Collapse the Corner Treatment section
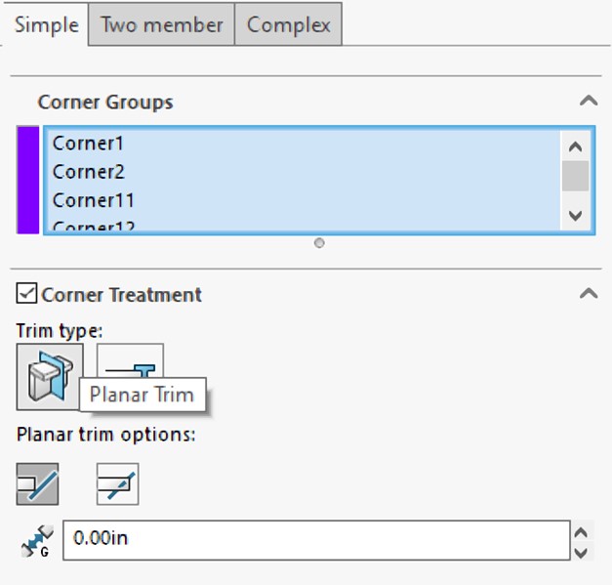Viewport: 612px width, 585px height. pyautogui.click(x=589, y=293)
